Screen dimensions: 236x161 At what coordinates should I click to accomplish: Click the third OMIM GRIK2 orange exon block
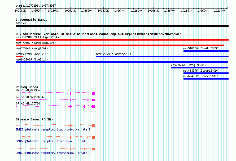[x=93, y=149]
